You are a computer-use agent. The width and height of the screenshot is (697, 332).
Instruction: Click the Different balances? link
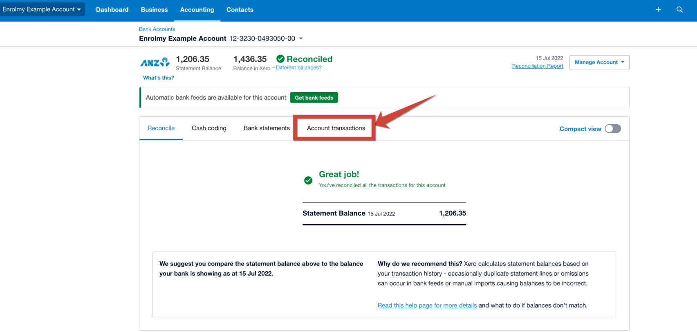point(299,68)
